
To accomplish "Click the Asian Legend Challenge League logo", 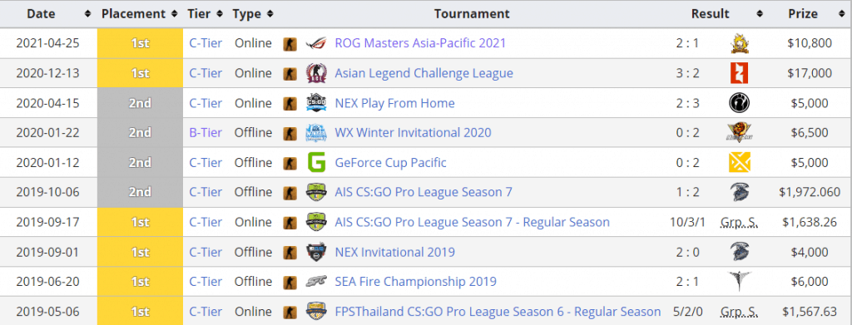I will tap(315, 73).
